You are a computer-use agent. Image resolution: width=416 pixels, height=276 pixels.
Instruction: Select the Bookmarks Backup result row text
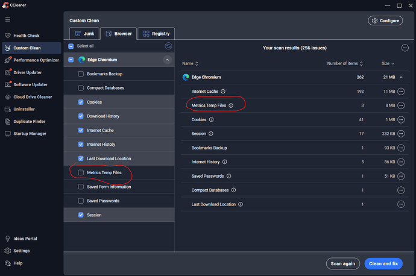[209, 148]
